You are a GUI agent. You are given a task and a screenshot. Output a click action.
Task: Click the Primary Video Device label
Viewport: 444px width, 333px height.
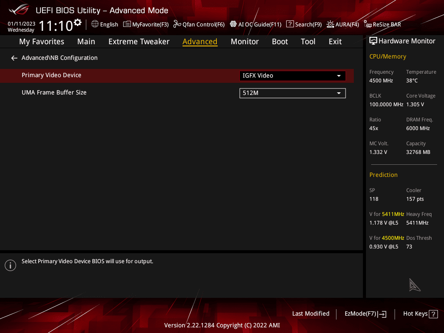tap(52, 75)
